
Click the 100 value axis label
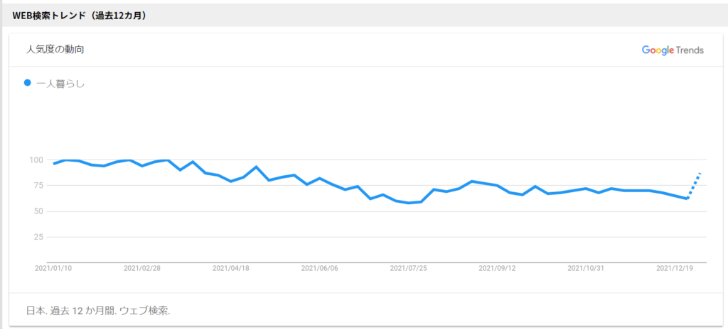(37, 160)
